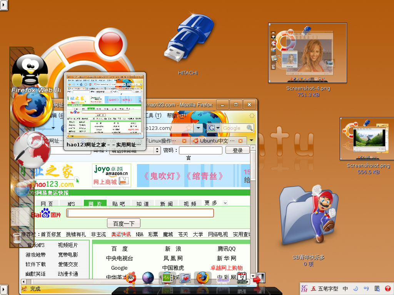Open the 工具 (T) menu in Firefox
394x295 pixels.
click(153, 115)
